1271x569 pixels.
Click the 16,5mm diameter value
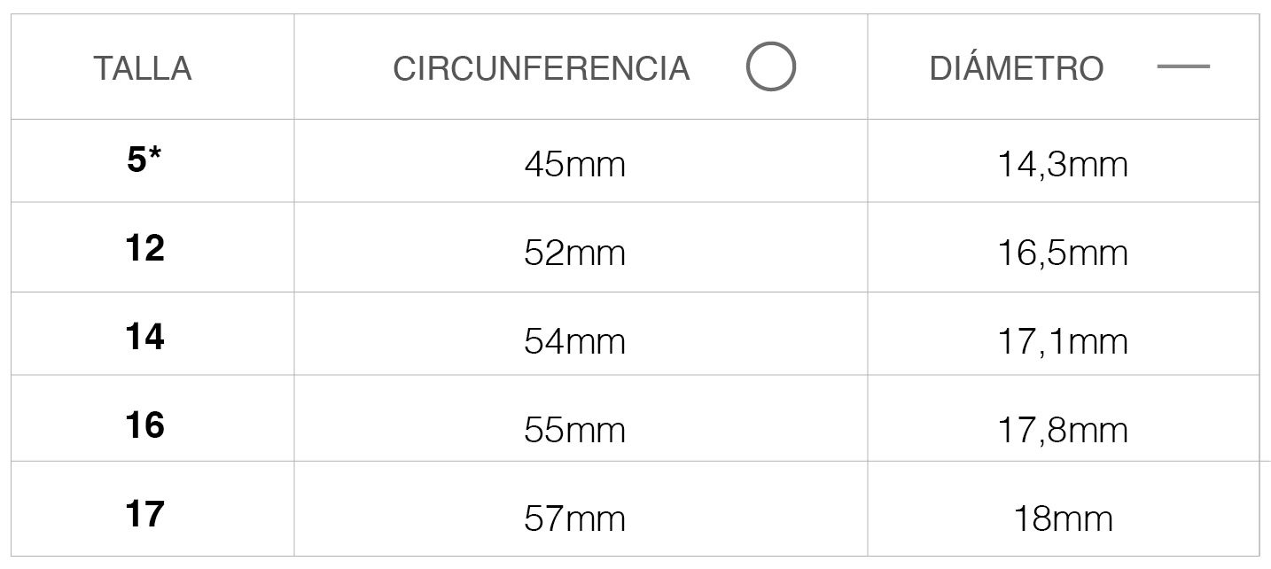[1062, 253]
